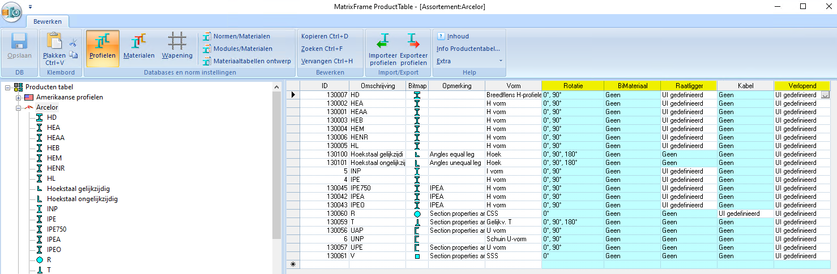Image resolution: width=837 pixels, height=274 pixels.
Task: Click Kabel cell 'UI gedefinieerd' in R row
Action: click(745, 214)
